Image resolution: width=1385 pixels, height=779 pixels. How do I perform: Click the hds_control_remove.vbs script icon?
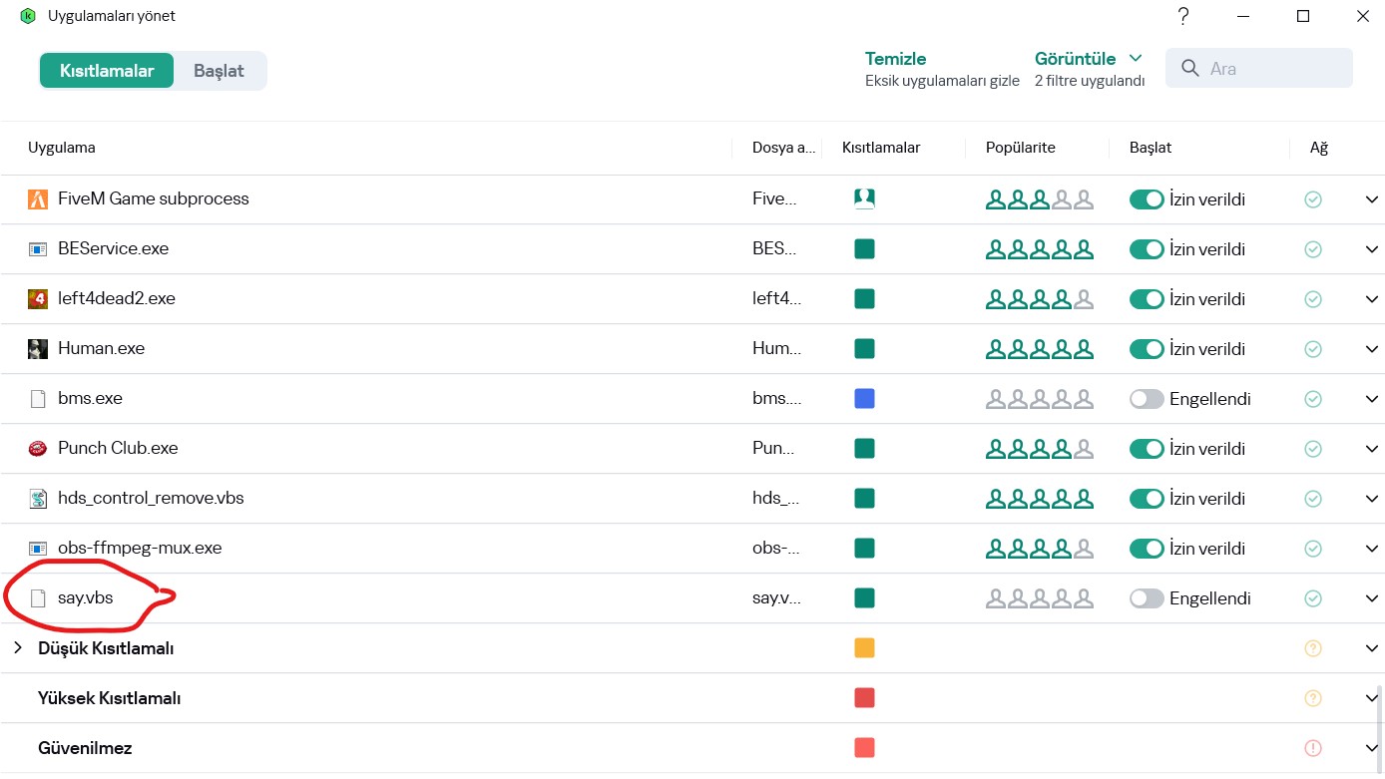click(x=38, y=499)
